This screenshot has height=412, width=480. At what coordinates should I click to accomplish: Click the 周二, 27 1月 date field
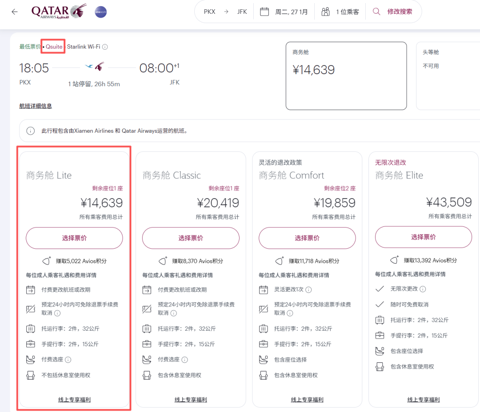point(291,12)
